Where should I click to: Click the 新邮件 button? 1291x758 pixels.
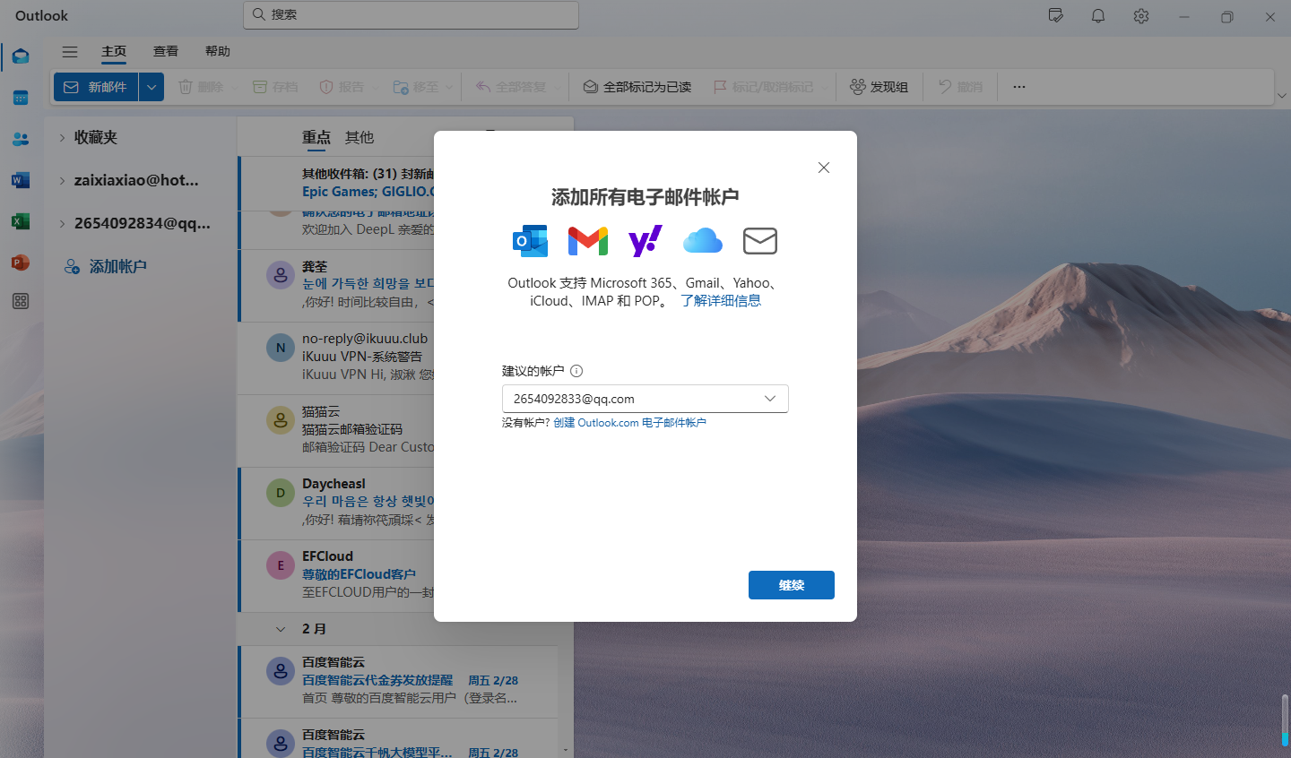[x=96, y=87]
